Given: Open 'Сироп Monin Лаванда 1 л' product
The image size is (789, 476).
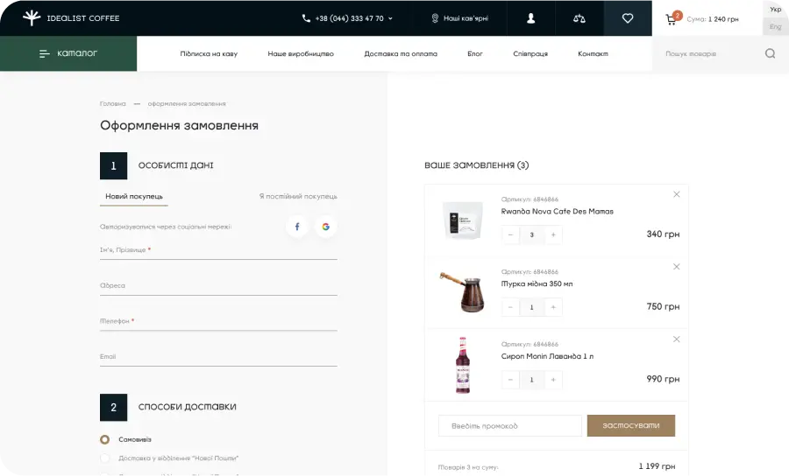Looking at the screenshot, I should click(x=547, y=356).
